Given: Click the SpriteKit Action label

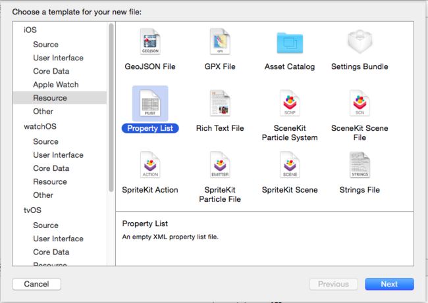Looking at the screenshot, I should point(150,190).
